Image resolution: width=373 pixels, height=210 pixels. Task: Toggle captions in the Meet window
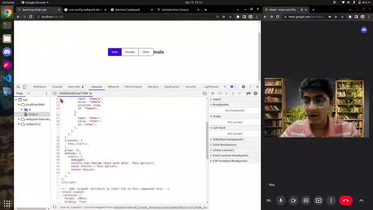[x=306, y=201]
